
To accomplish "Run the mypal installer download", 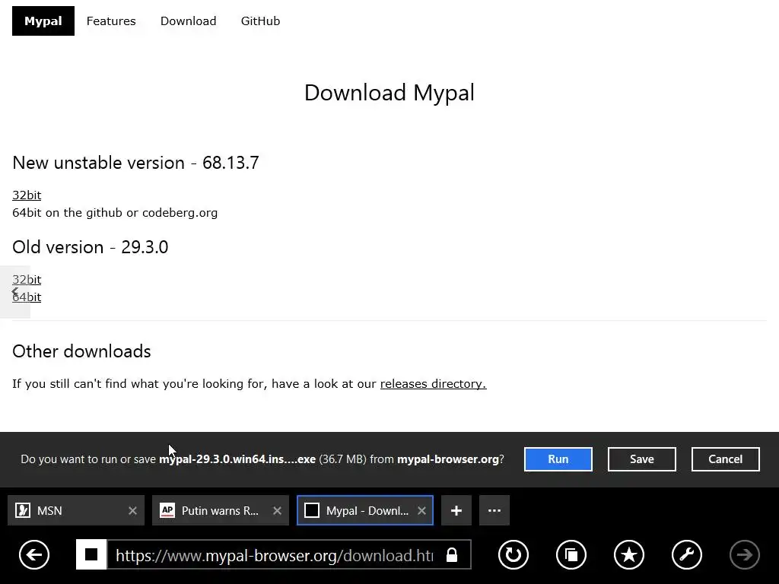I will [x=558, y=459].
